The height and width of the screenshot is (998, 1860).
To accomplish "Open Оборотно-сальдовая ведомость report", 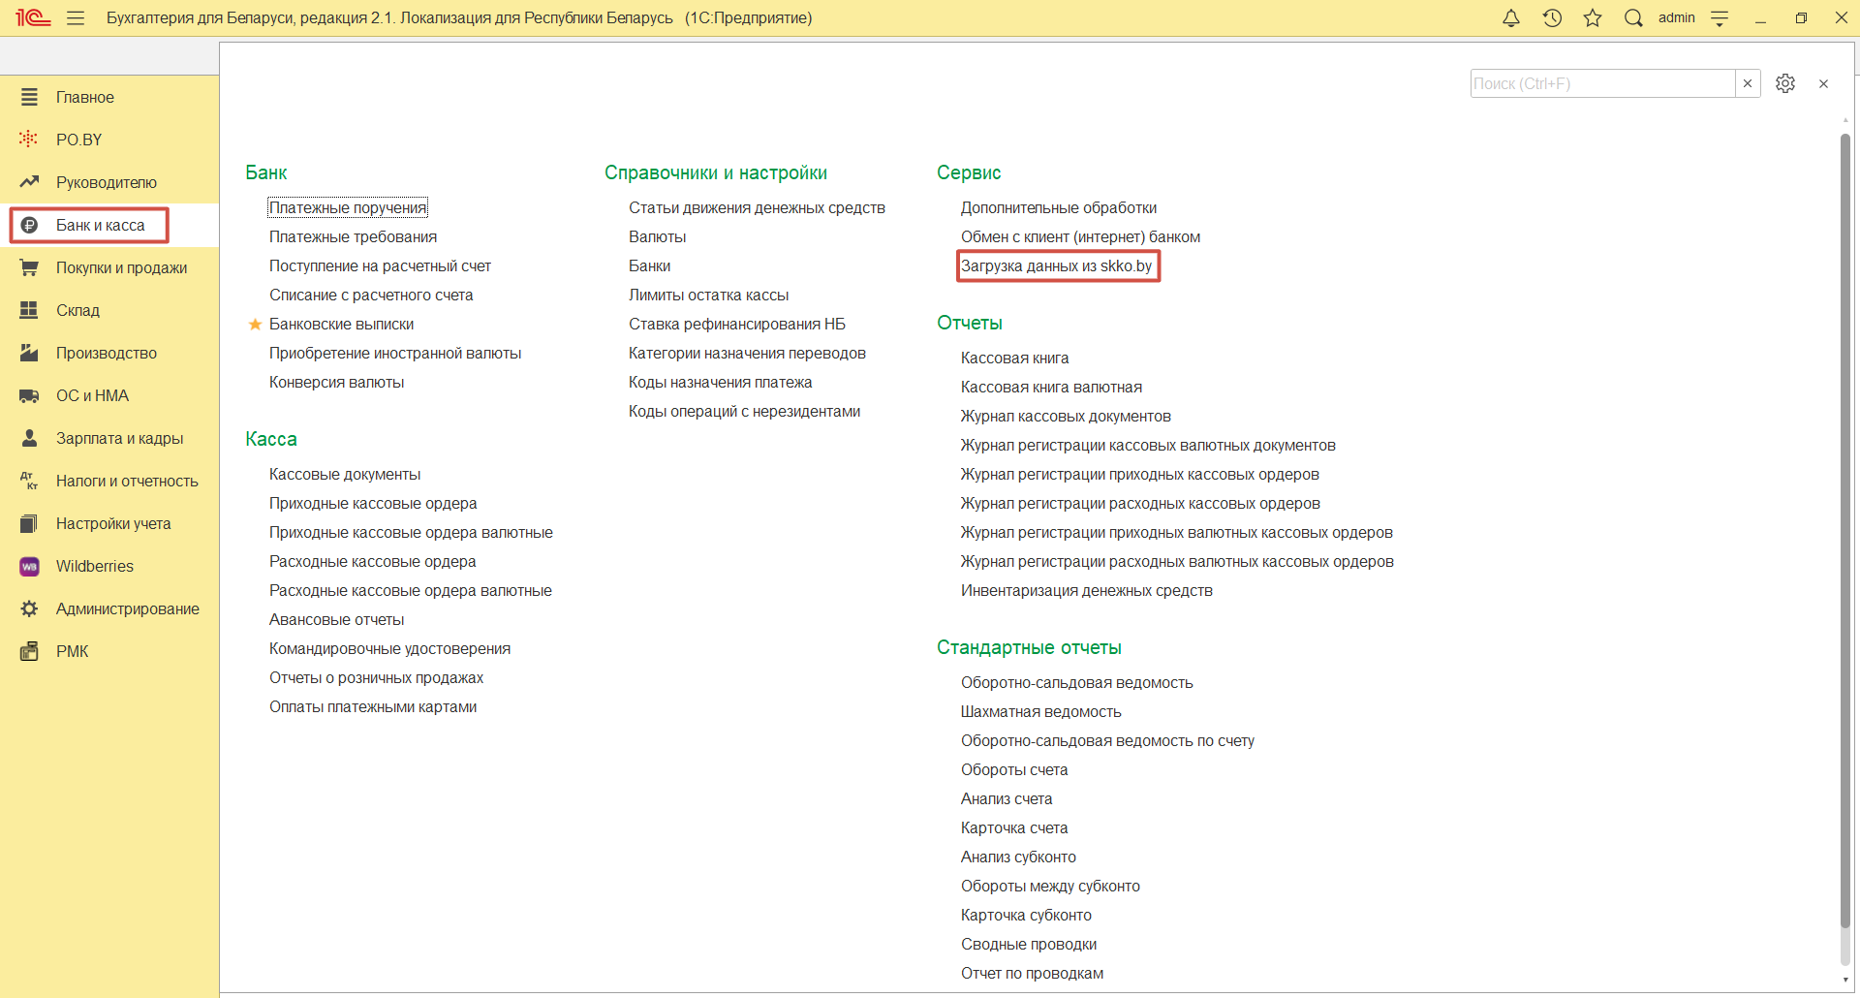I will tap(1076, 683).
